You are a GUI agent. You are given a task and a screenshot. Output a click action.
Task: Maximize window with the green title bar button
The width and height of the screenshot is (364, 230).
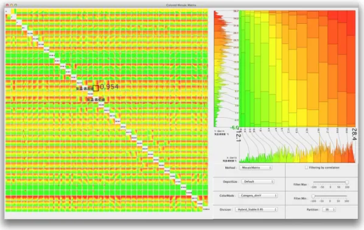coord(16,5)
